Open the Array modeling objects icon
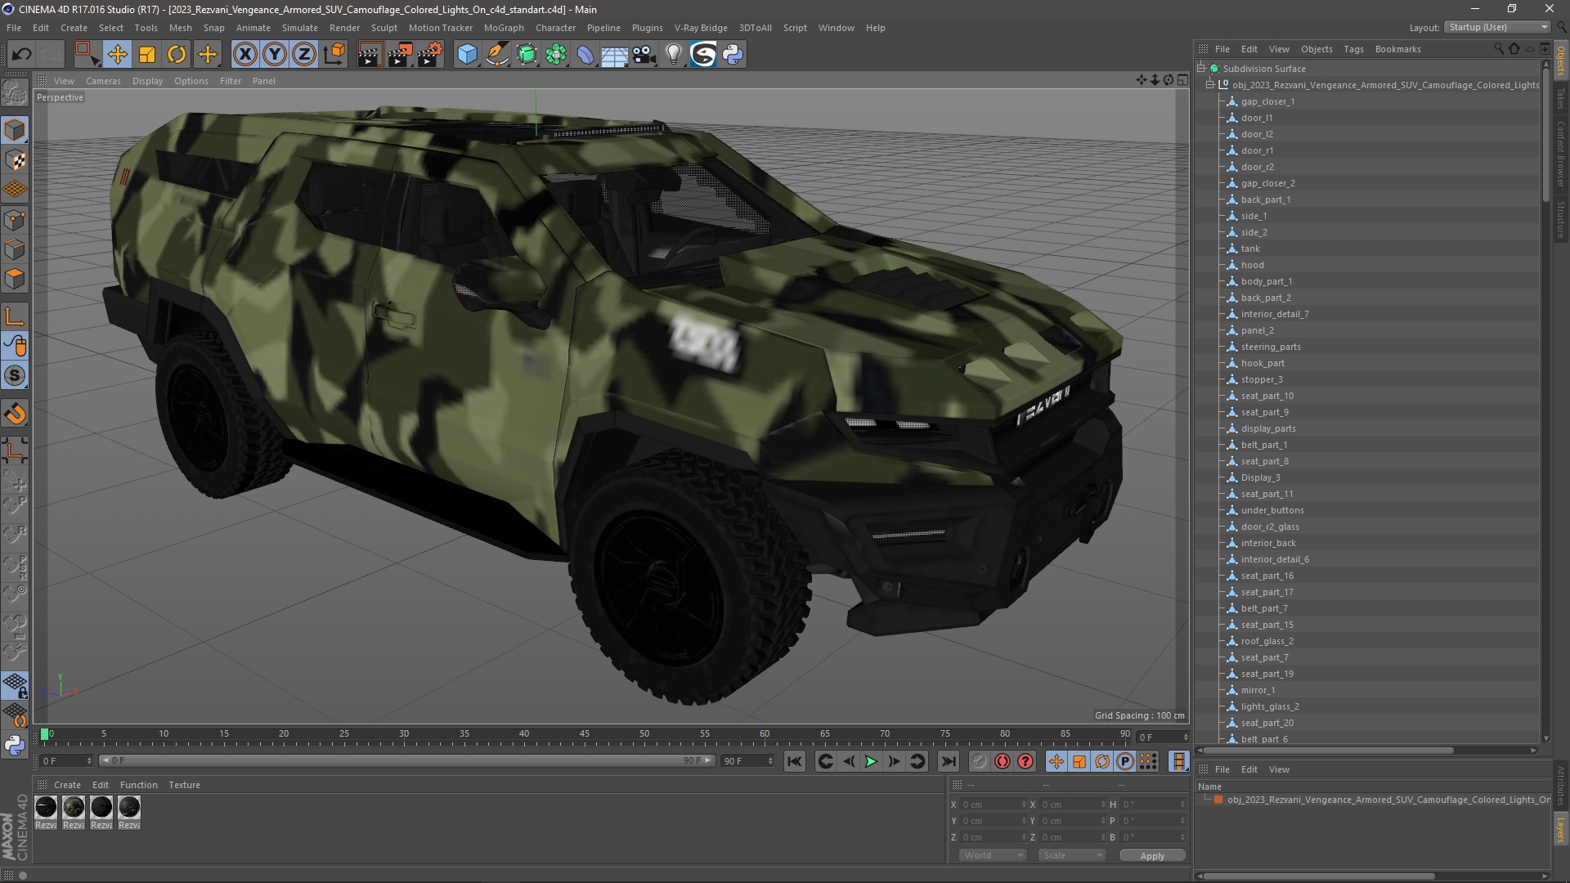 (556, 55)
